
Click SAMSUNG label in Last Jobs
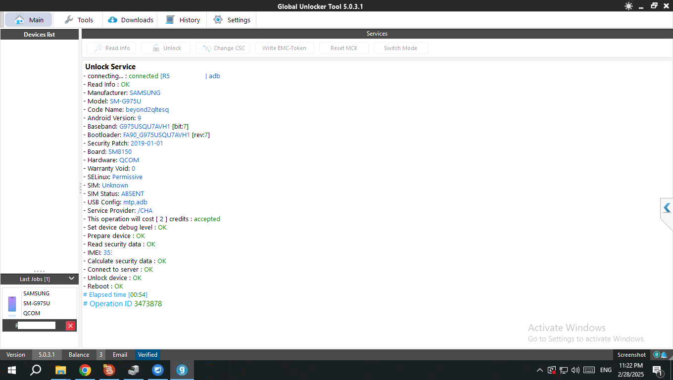click(36, 293)
